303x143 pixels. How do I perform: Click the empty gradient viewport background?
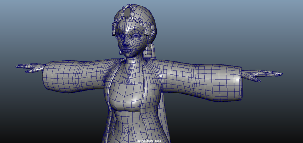pyautogui.click(x=232, y=29)
